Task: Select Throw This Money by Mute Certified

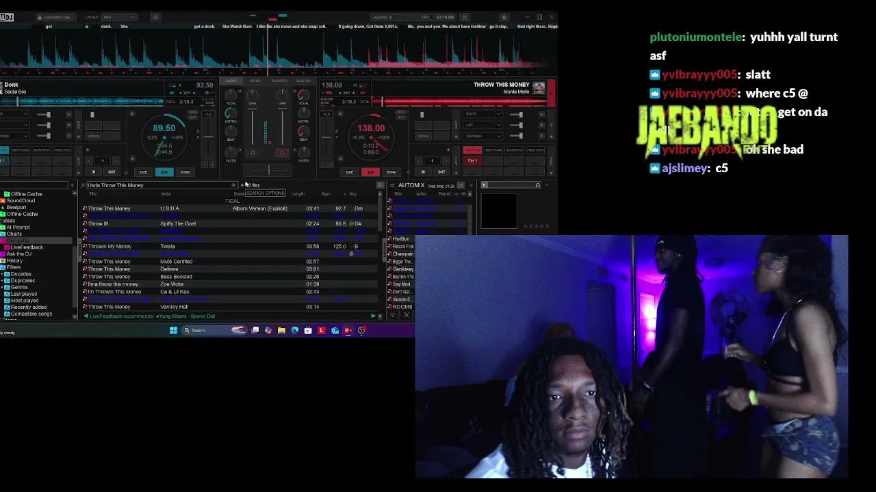Action: (230, 261)
